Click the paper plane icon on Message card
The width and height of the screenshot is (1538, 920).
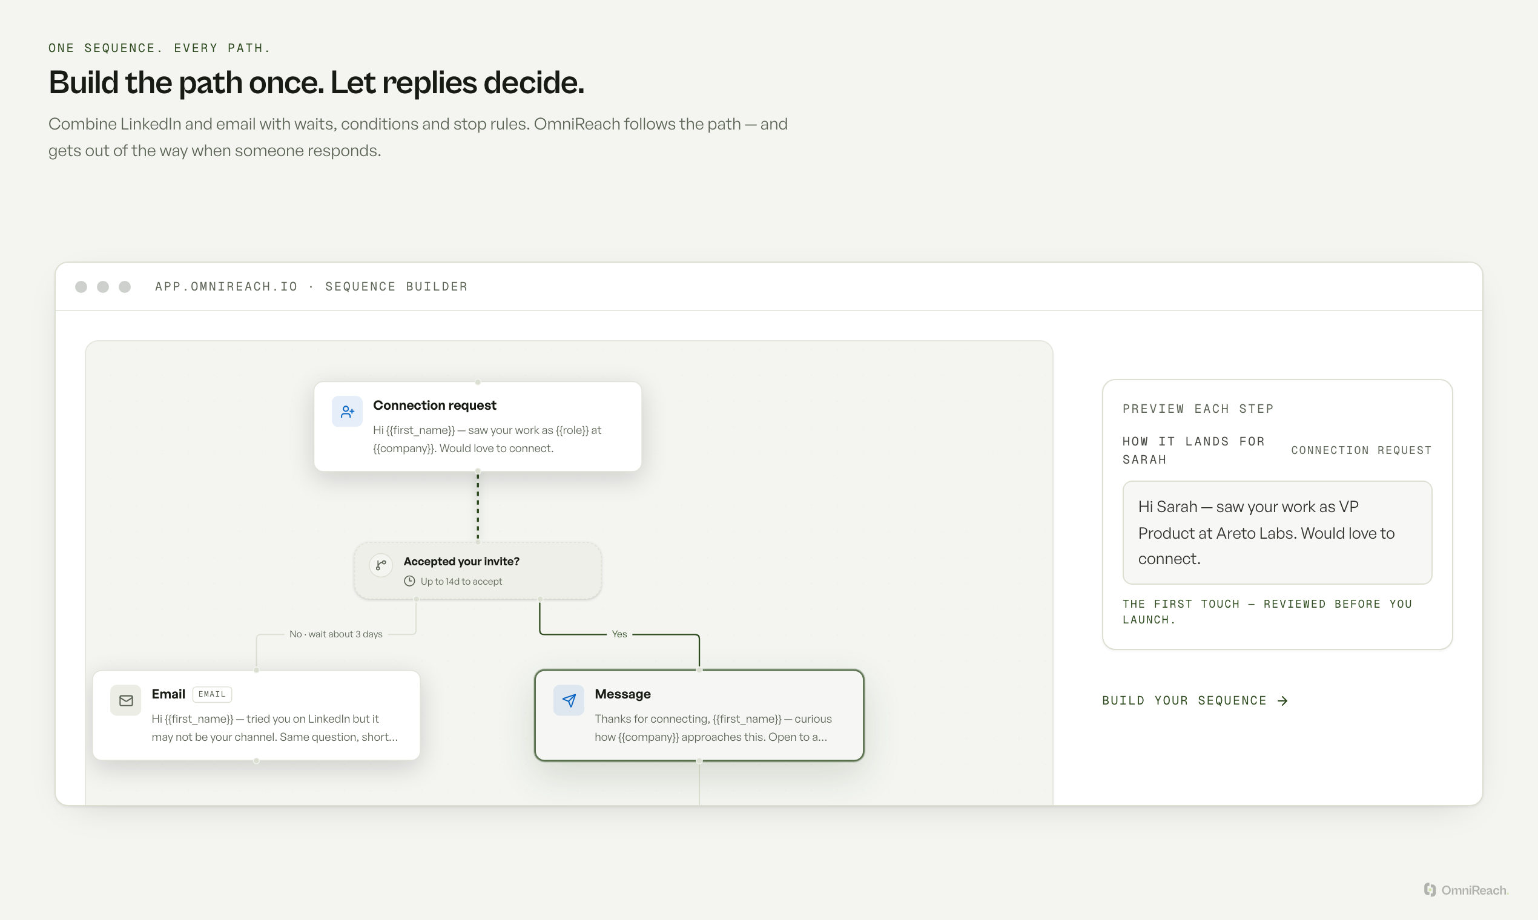click(569, 700)
